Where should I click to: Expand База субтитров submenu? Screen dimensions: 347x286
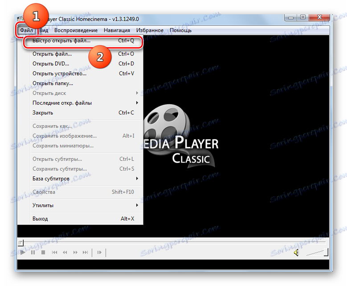click(83, 179)
